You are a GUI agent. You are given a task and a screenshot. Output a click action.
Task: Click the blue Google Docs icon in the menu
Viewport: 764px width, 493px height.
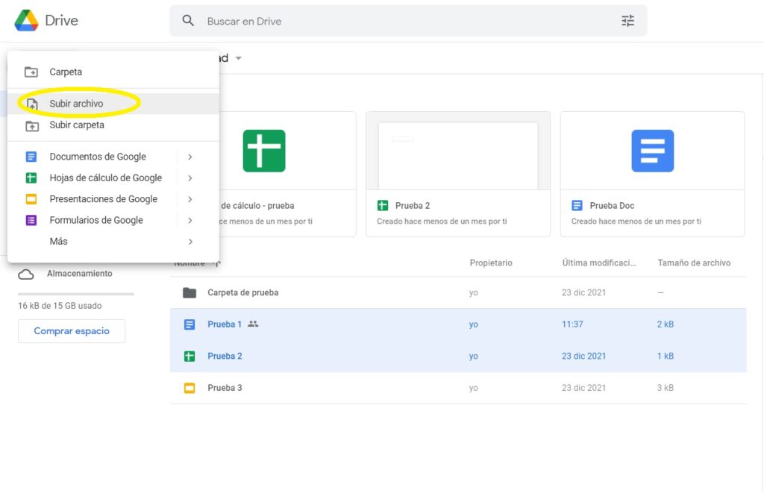(x=31, y=157)
